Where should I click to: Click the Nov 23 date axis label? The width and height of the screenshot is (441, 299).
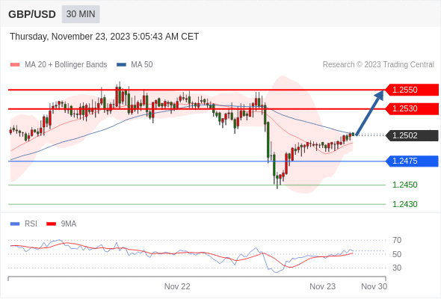point(323,286)
